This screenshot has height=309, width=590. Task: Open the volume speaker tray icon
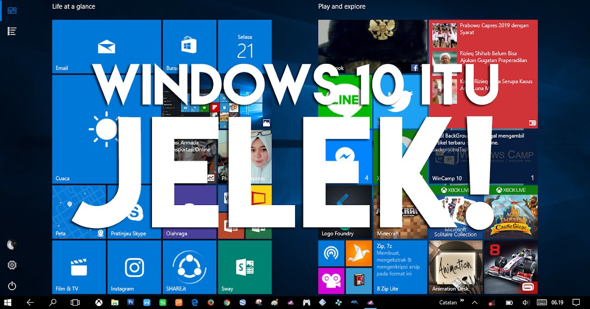click(x=525, y=303)
